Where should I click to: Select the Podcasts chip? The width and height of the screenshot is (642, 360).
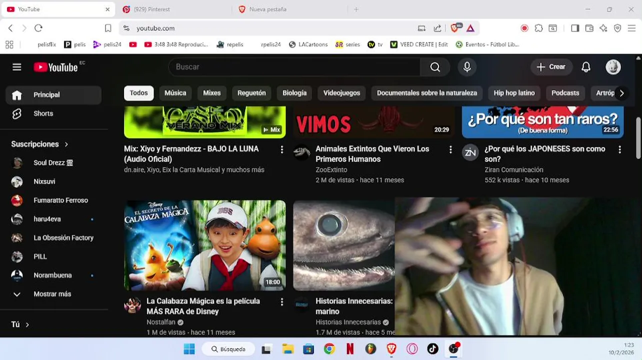coord(565,93)
